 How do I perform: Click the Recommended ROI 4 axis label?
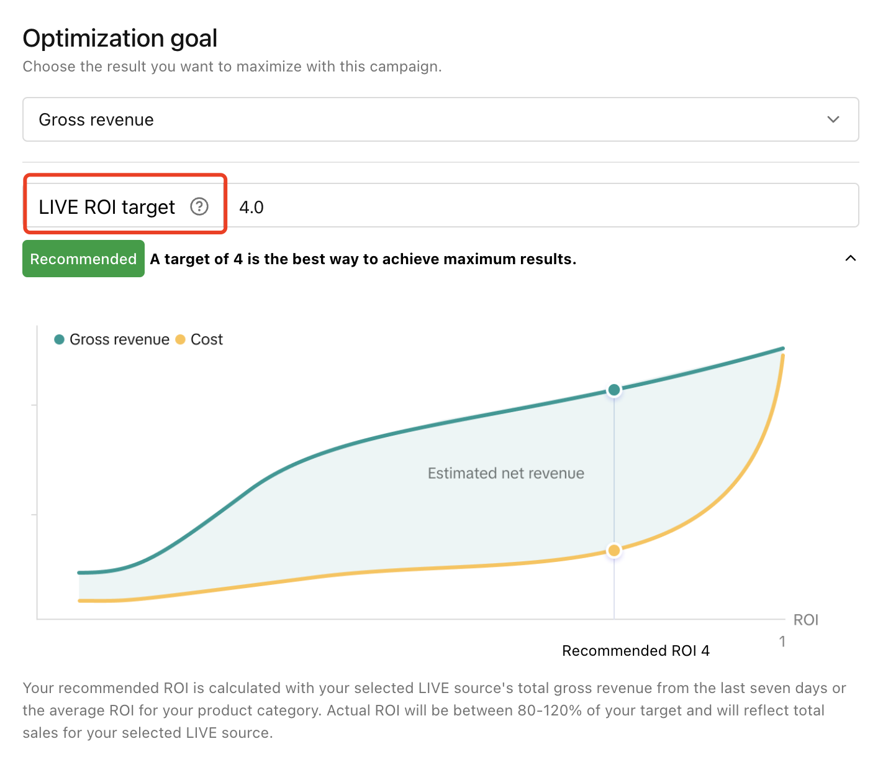pyautogui.click(x=635, y=651)
